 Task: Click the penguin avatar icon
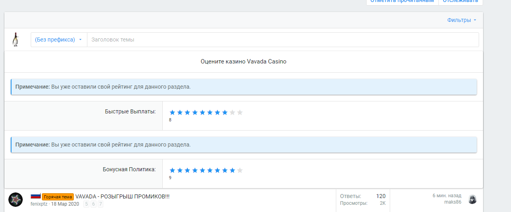16,40
